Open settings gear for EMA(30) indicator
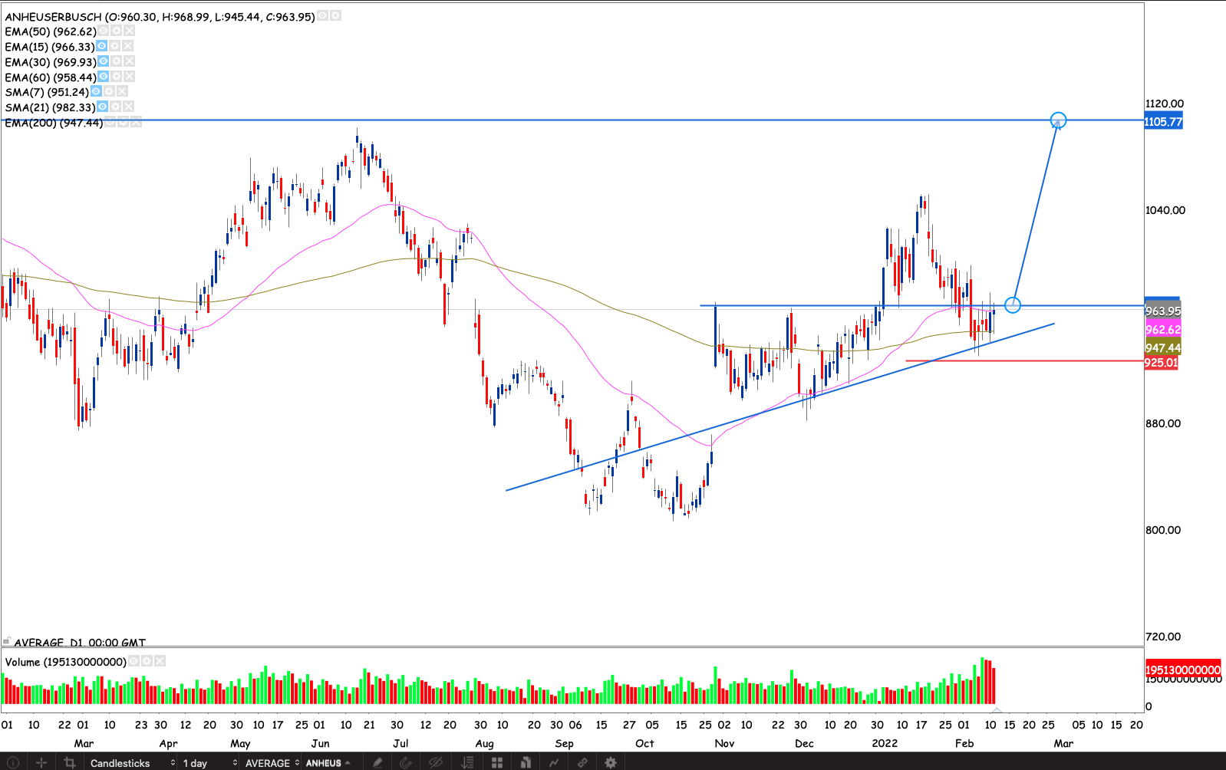 116,61
